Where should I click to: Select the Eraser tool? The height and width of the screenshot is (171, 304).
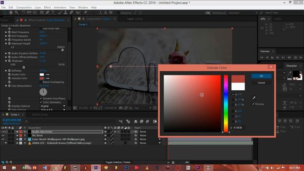click(x=71, y=13)
